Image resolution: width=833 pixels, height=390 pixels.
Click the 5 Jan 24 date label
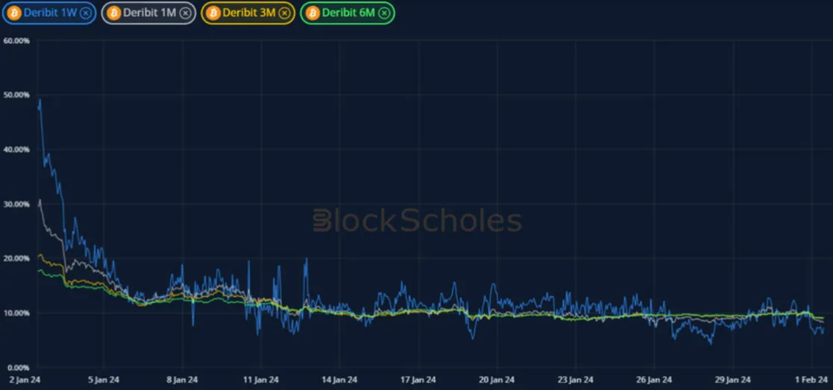[104, 380]
